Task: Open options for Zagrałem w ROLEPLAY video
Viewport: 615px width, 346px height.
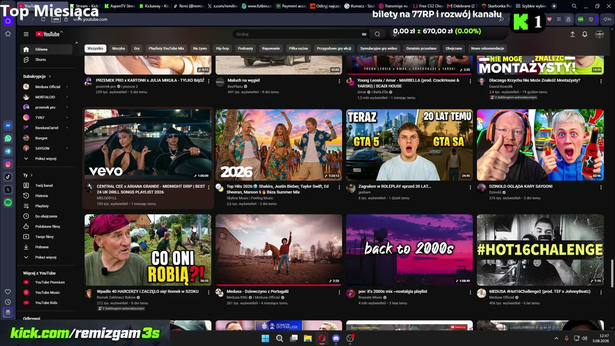Action: (x=470, y=187)
